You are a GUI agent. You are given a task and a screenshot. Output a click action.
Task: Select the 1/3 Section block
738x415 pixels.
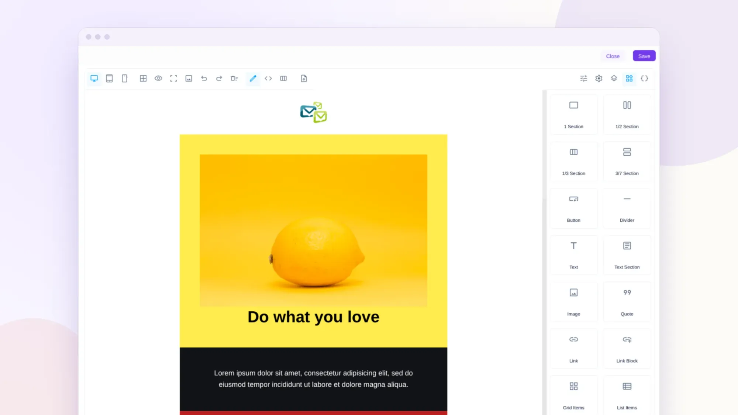(x=573, y=162)
